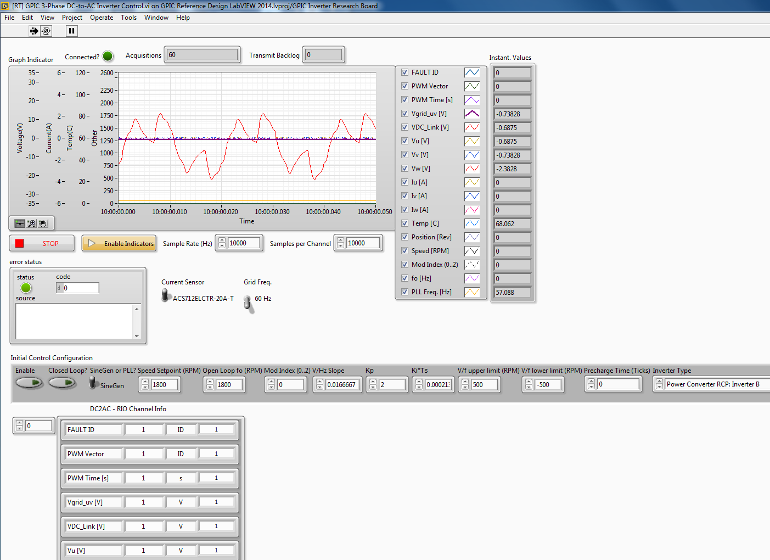Click the Position [Rev] plot legend icon
This screenshot has height=560, width=770.
[472, 237]
